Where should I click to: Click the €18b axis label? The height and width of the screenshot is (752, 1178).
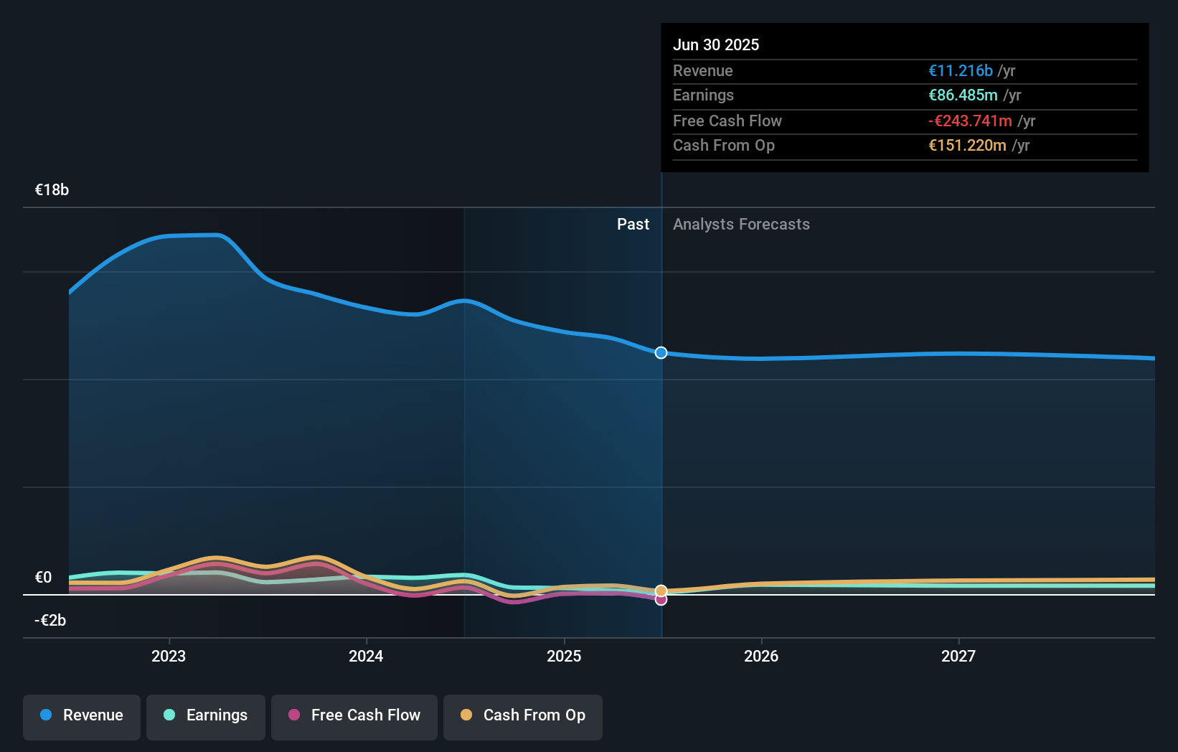[51, 189]
